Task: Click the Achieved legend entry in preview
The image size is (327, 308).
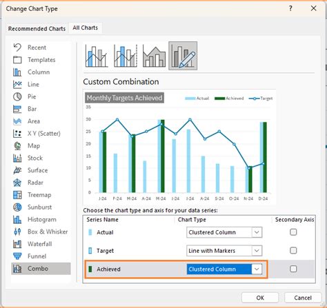Action: point(229,99)
